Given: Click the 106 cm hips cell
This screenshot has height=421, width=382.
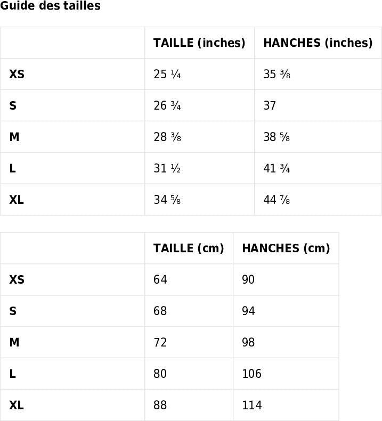Looking at the screenshot, I should point(252,374).
